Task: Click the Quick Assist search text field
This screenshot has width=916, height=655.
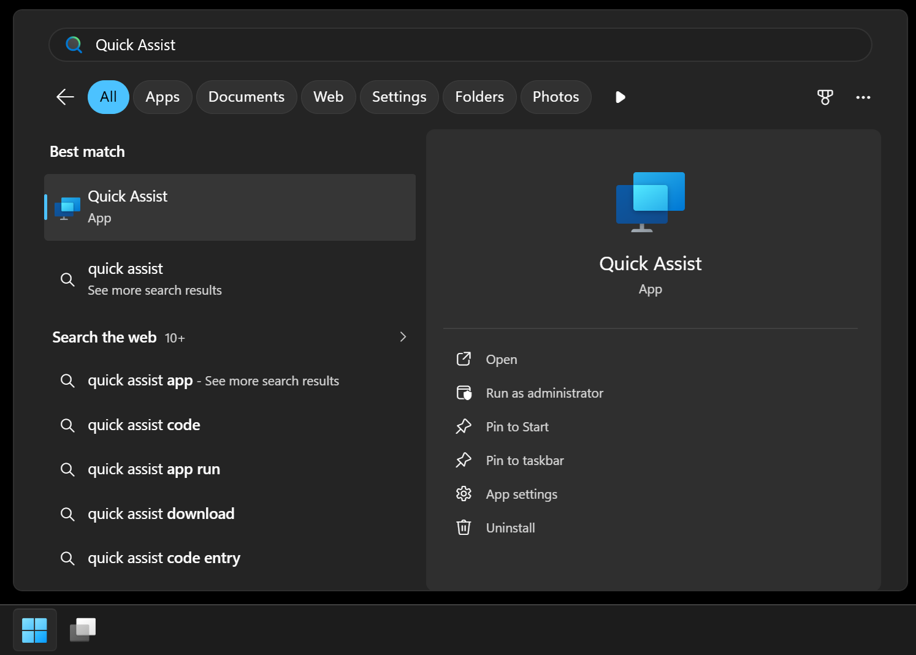Action: pyautogui.click(x=460, y=45)
